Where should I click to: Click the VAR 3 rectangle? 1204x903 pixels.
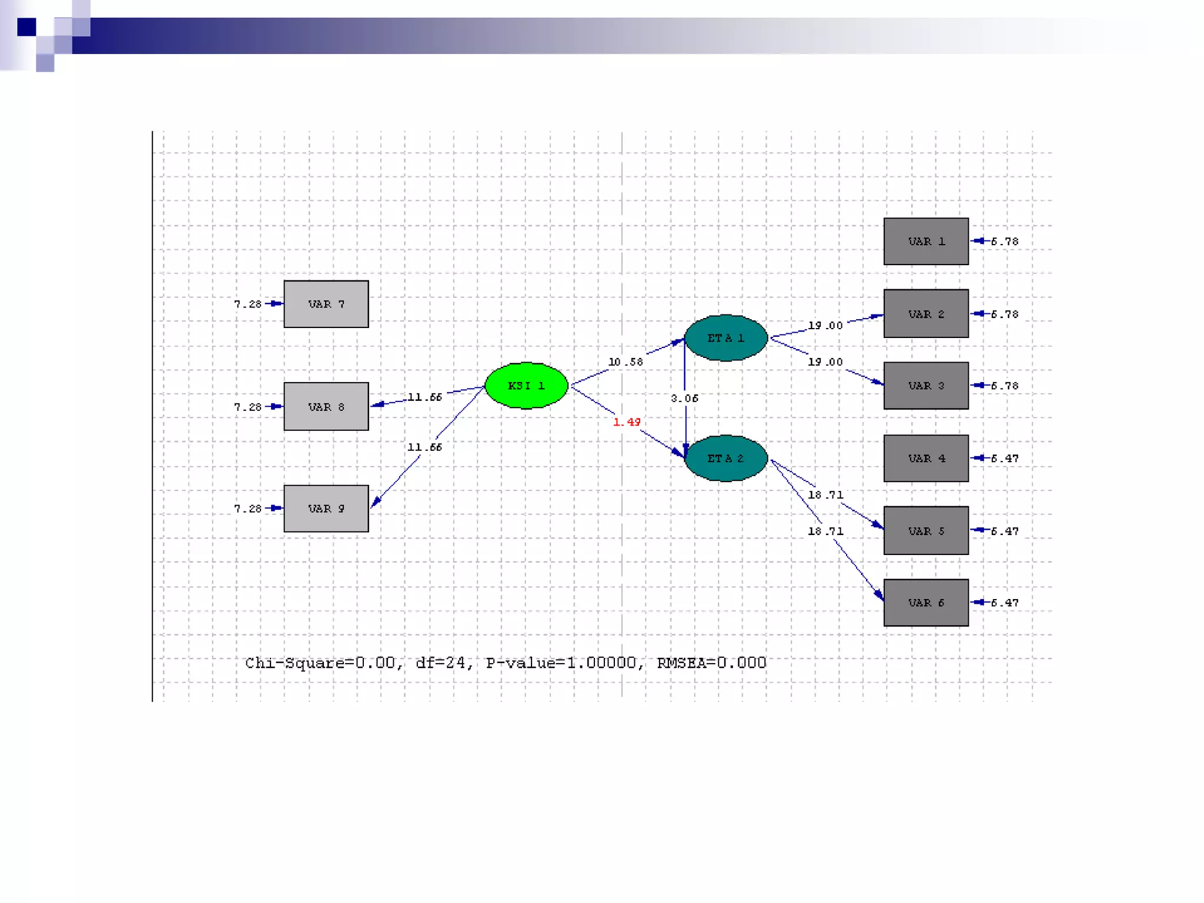(926, 386)
